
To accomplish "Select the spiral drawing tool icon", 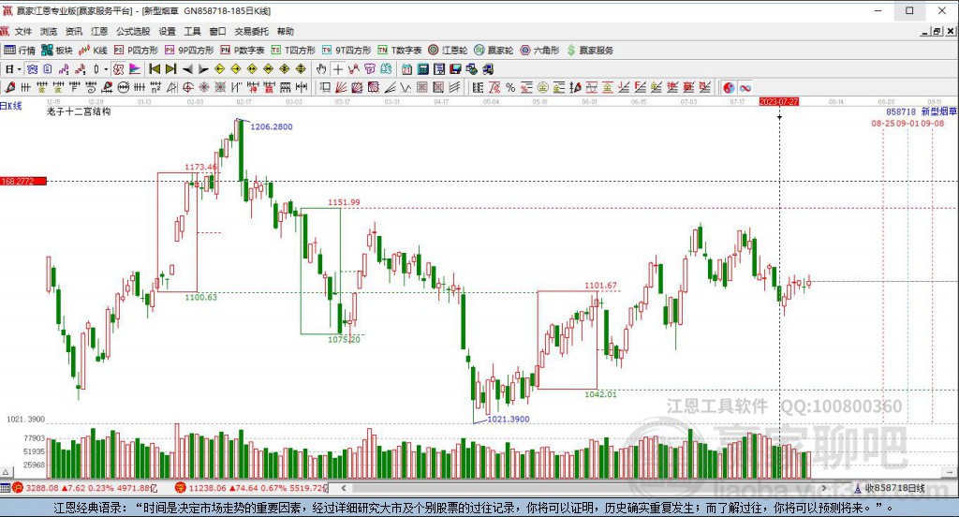I will (90, 87).
